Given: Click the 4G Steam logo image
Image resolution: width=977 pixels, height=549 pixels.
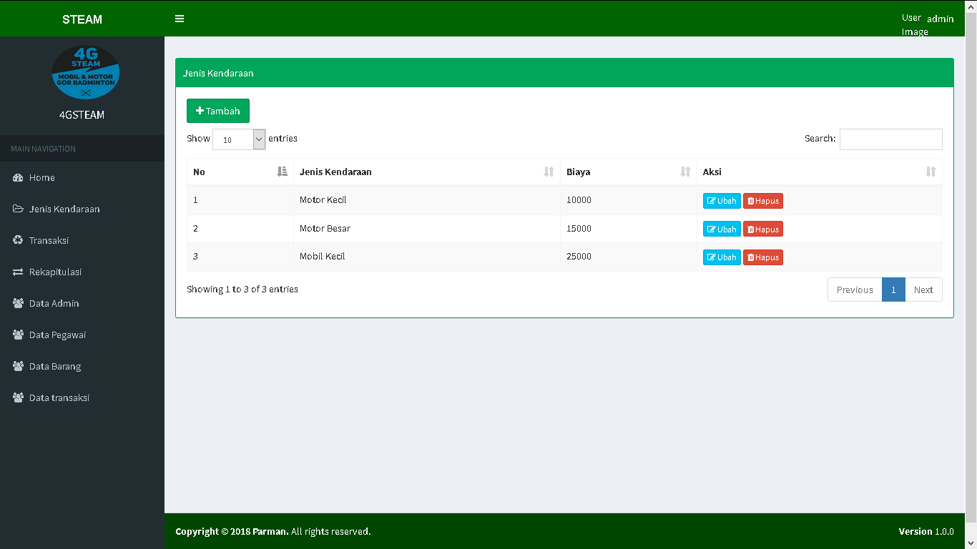Looking at the screenshot, I should [85, 72].
